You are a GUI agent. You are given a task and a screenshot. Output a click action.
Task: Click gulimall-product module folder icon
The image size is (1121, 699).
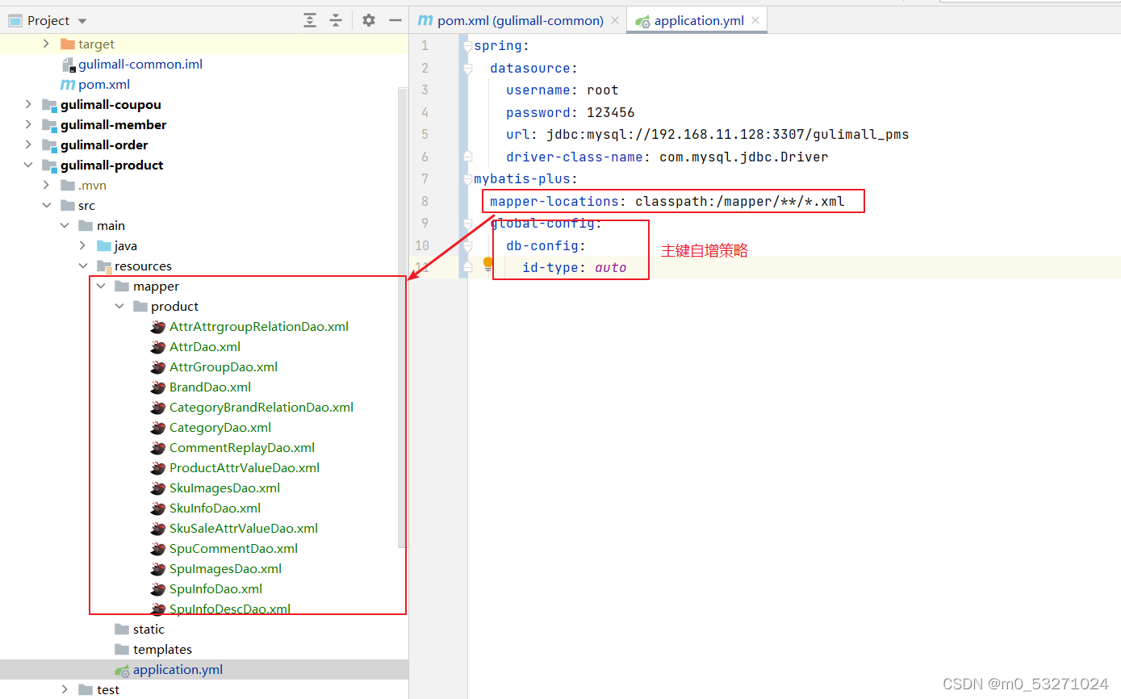[49, 165]
